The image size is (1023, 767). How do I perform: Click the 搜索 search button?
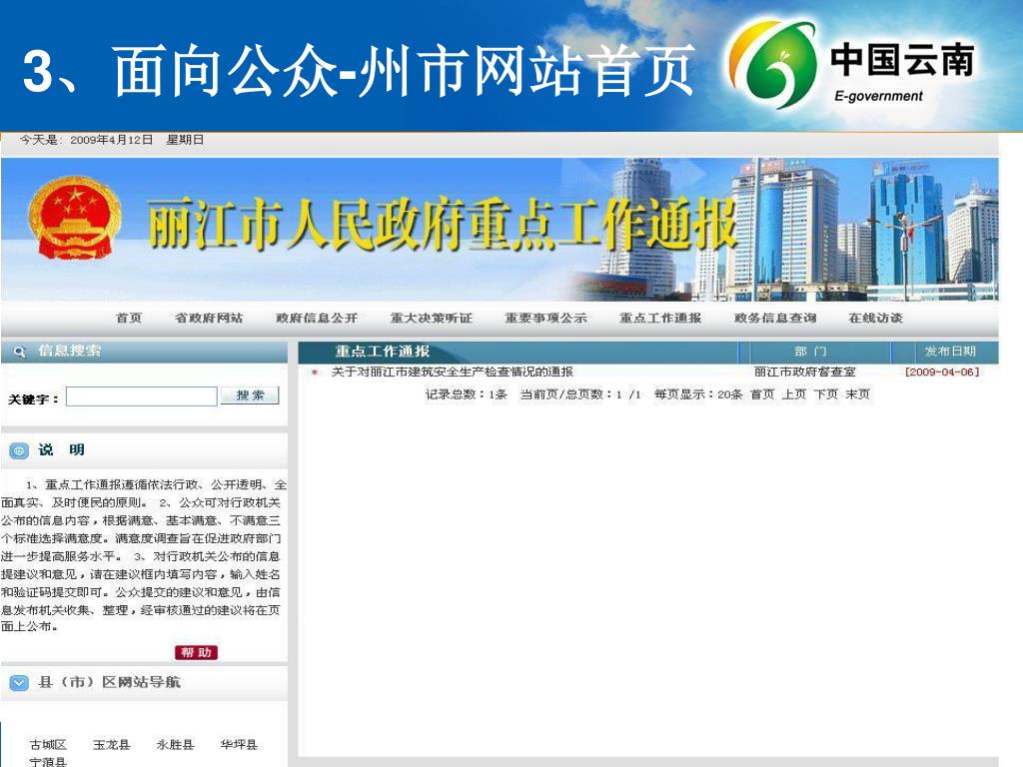tap(250, 395)
